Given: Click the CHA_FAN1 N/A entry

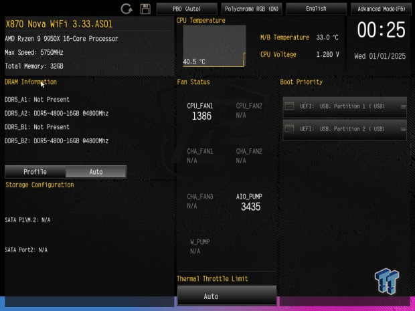Looking at the screenshot, I should tap(200, 156).
